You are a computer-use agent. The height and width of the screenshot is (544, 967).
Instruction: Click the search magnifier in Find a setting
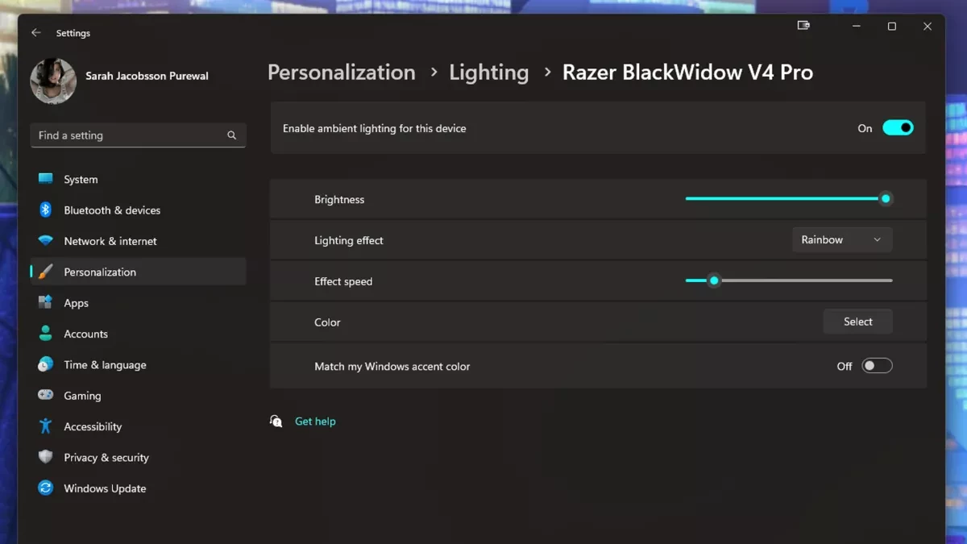(232, 135)
